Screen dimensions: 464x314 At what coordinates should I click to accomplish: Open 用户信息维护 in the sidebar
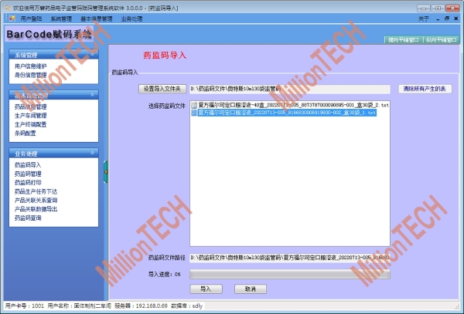pyautogui.click(x=30, y=66)
